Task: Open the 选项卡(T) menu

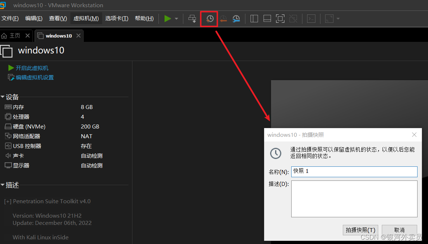Action: click(117, 18)
